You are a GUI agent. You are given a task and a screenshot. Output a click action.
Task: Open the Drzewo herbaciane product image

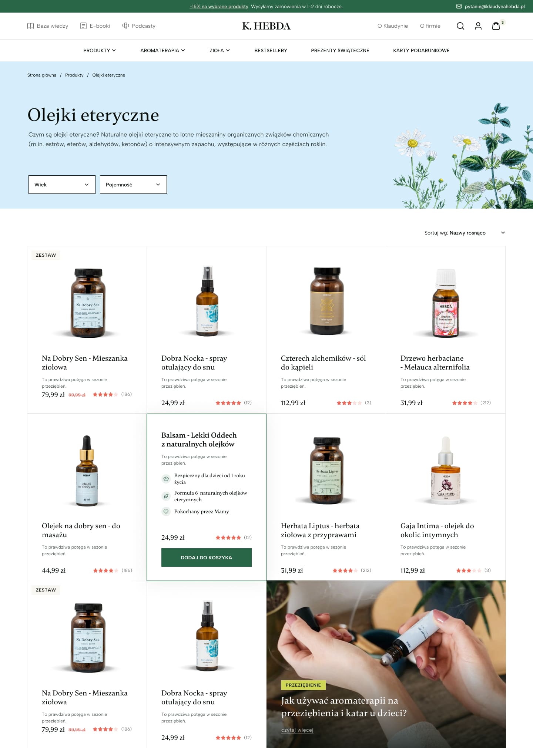pyautogui.click(x=446, y=303)
